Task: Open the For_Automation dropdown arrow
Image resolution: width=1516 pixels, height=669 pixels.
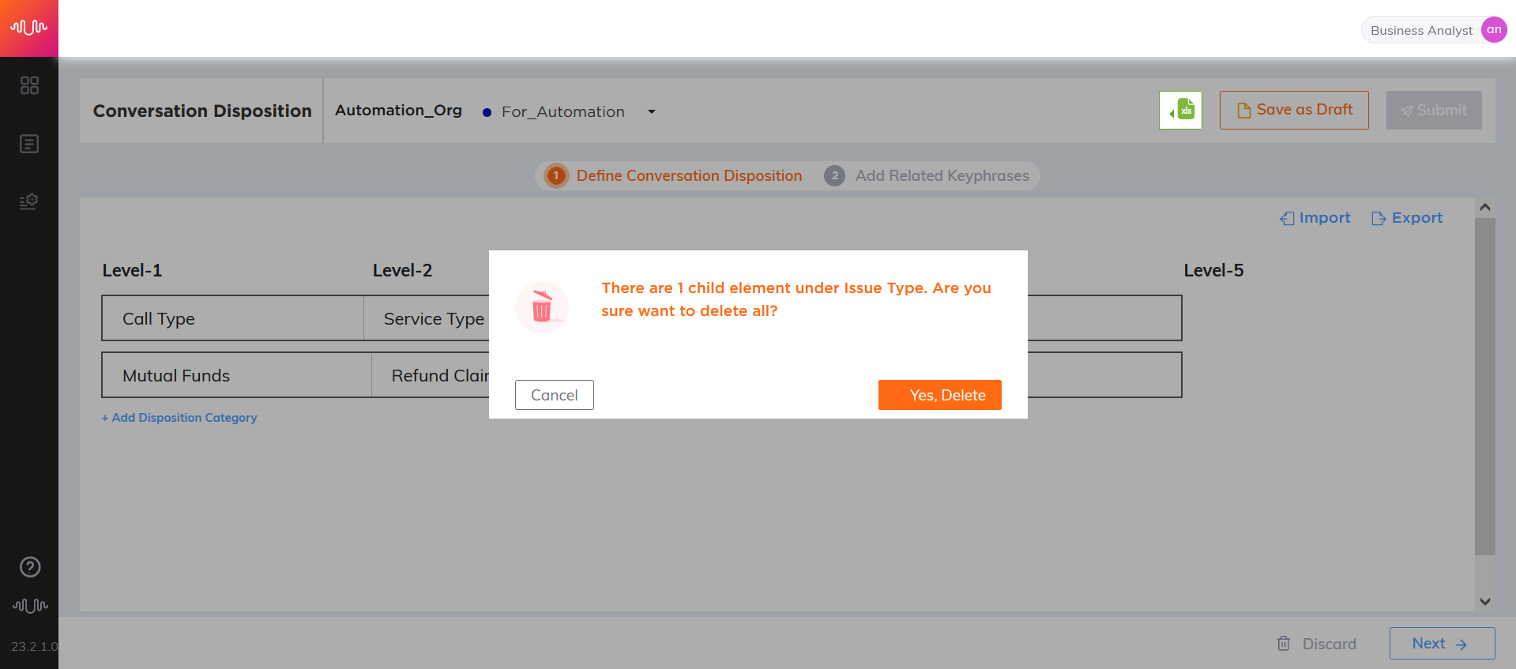Action: pyautogui.click(x=652, y=111)
